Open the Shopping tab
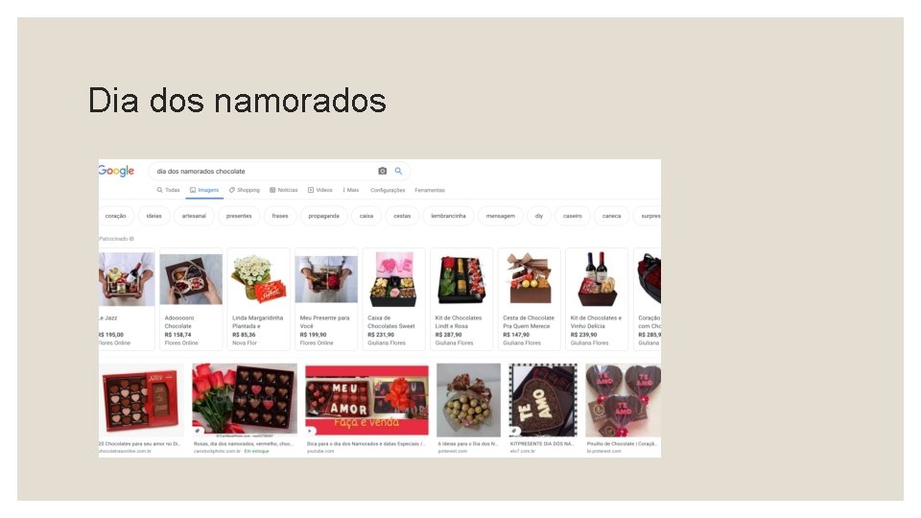The width and height of the screenshot is (921, 518). 245,190
